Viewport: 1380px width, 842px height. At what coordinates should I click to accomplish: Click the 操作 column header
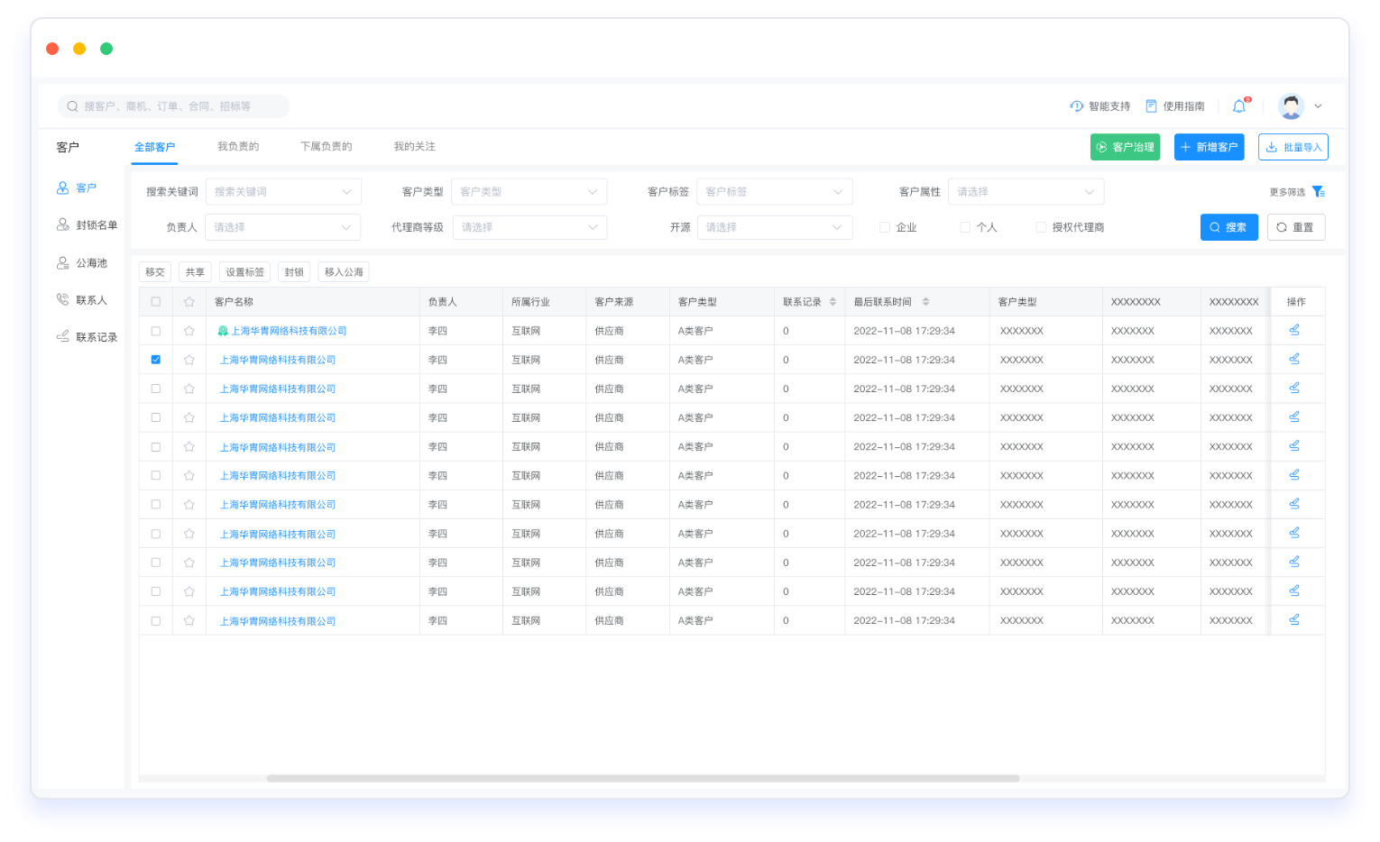click(1296, 302)
